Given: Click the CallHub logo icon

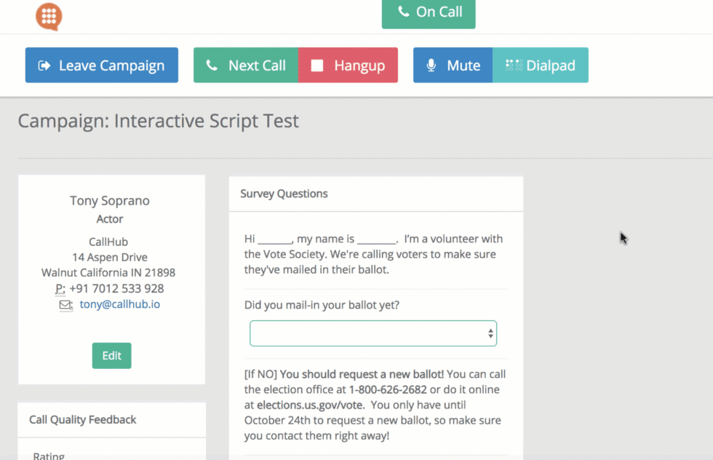Looking at the screenshot, I should pyautogui.click(x=48, y=17).
